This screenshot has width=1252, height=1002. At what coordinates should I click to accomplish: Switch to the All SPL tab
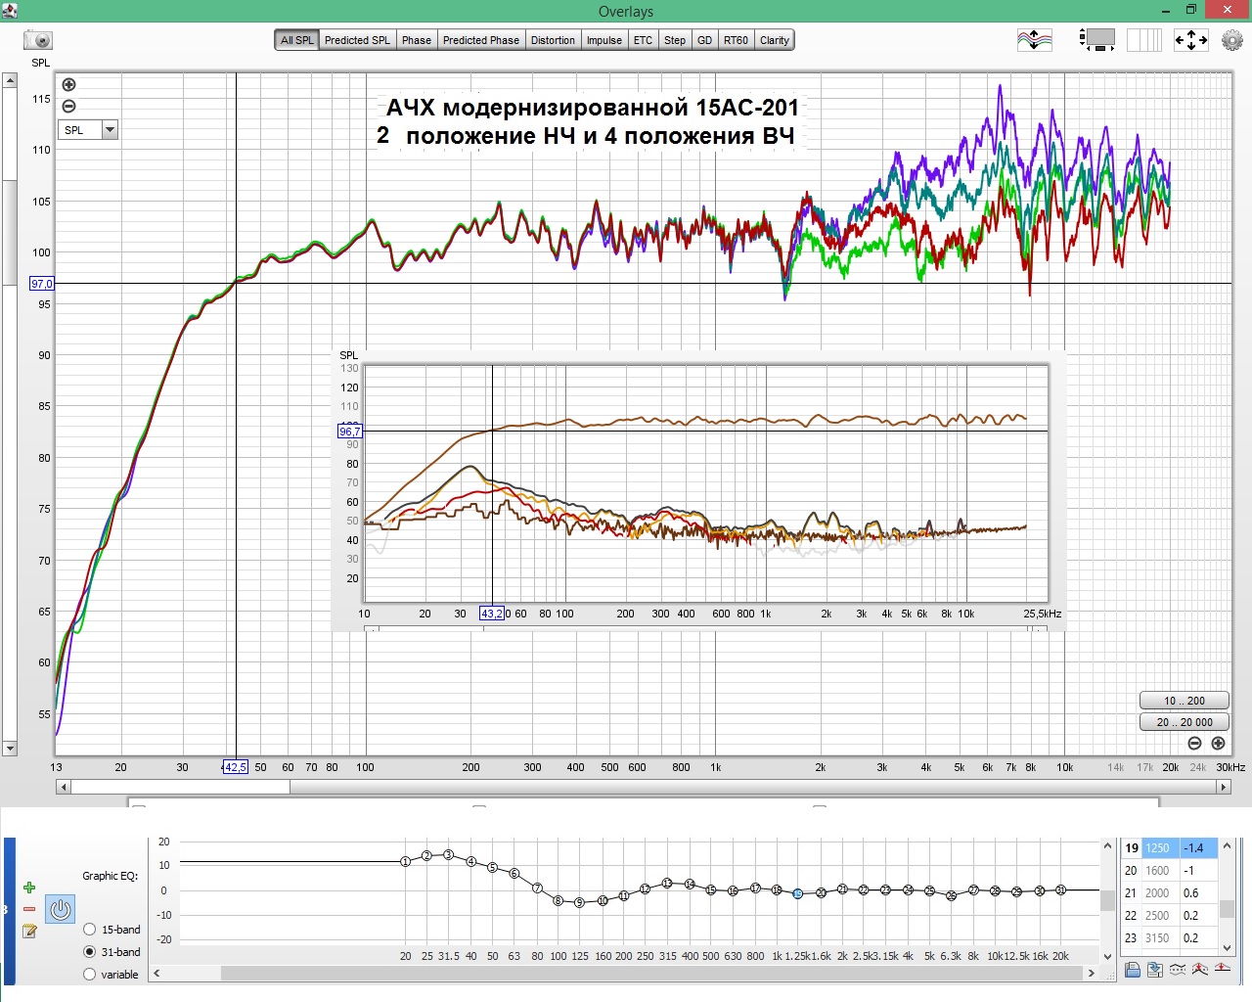tap(297, 40)
